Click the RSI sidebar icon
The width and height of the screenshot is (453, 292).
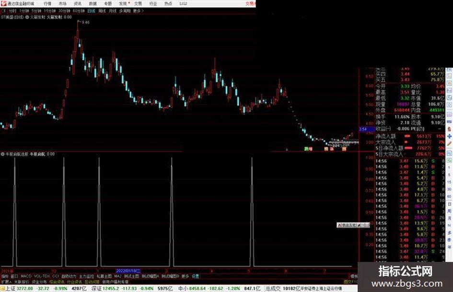pyautogui.click(x=449, y=122)
